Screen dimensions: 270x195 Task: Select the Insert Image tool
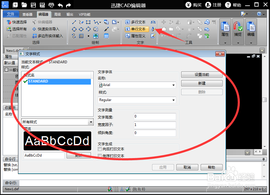point(96,36)
